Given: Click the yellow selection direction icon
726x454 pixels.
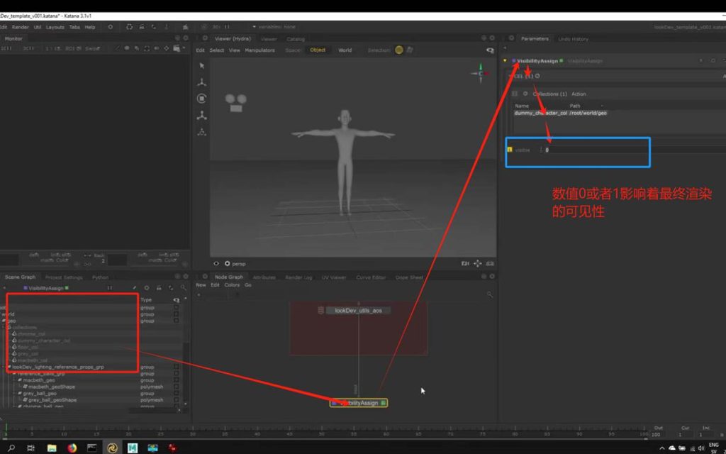Looking at the screenshot, I should pyautogui.click(x=399, y=50).
